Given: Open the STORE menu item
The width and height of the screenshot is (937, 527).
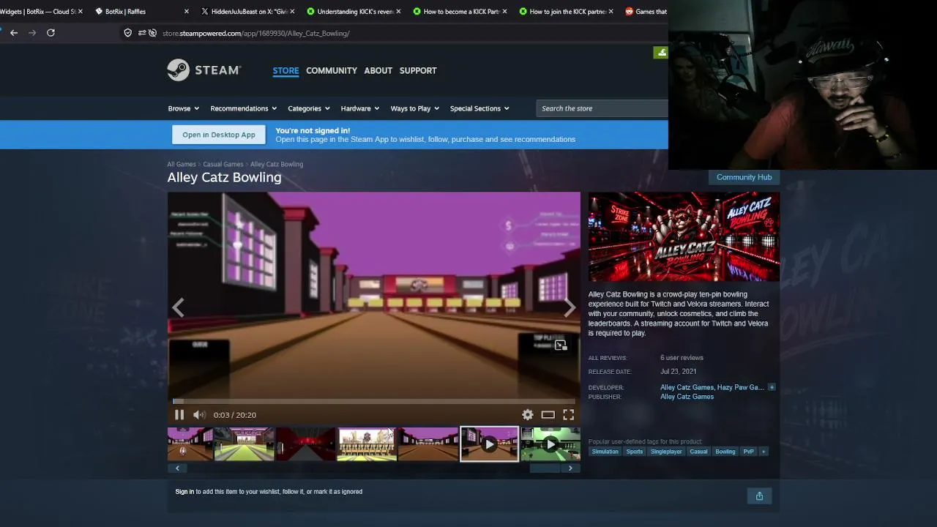Looking at the screenshot, I should (285, 70).
